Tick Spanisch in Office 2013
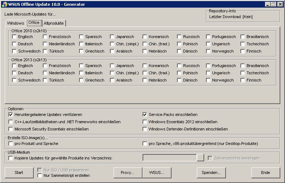The height and width of the screenshot is (183, 285). 81,66
